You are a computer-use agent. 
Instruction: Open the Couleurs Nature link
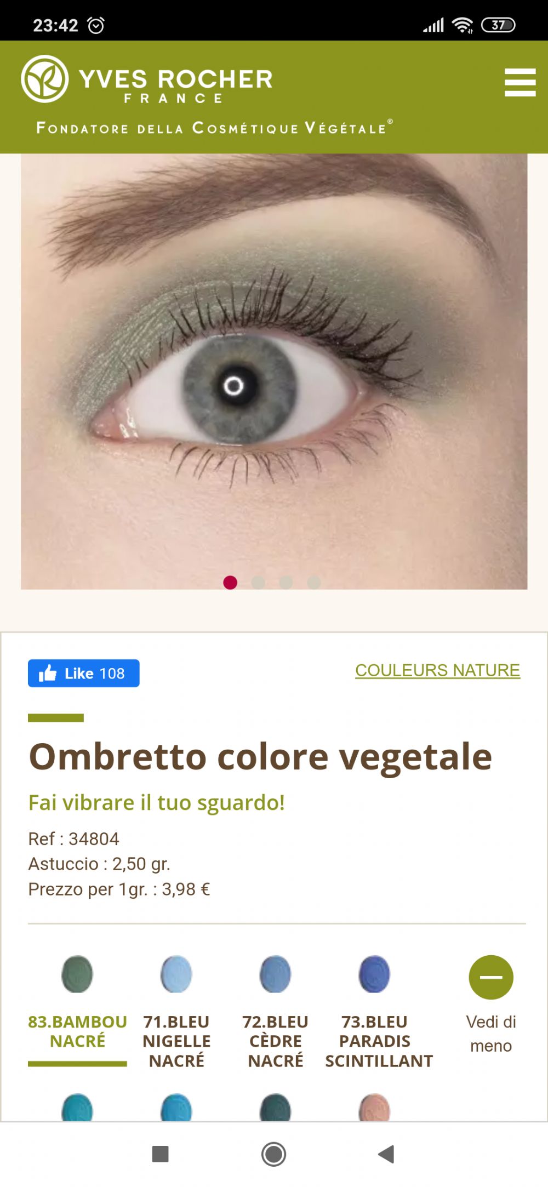437,670
